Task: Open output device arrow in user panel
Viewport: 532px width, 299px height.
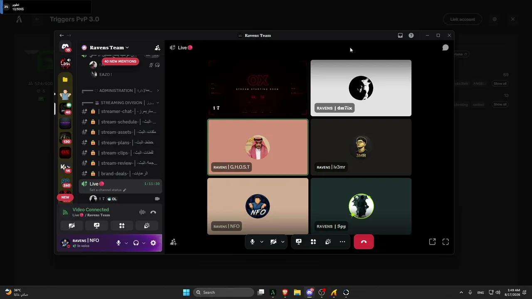Action: tap(144, 243)
